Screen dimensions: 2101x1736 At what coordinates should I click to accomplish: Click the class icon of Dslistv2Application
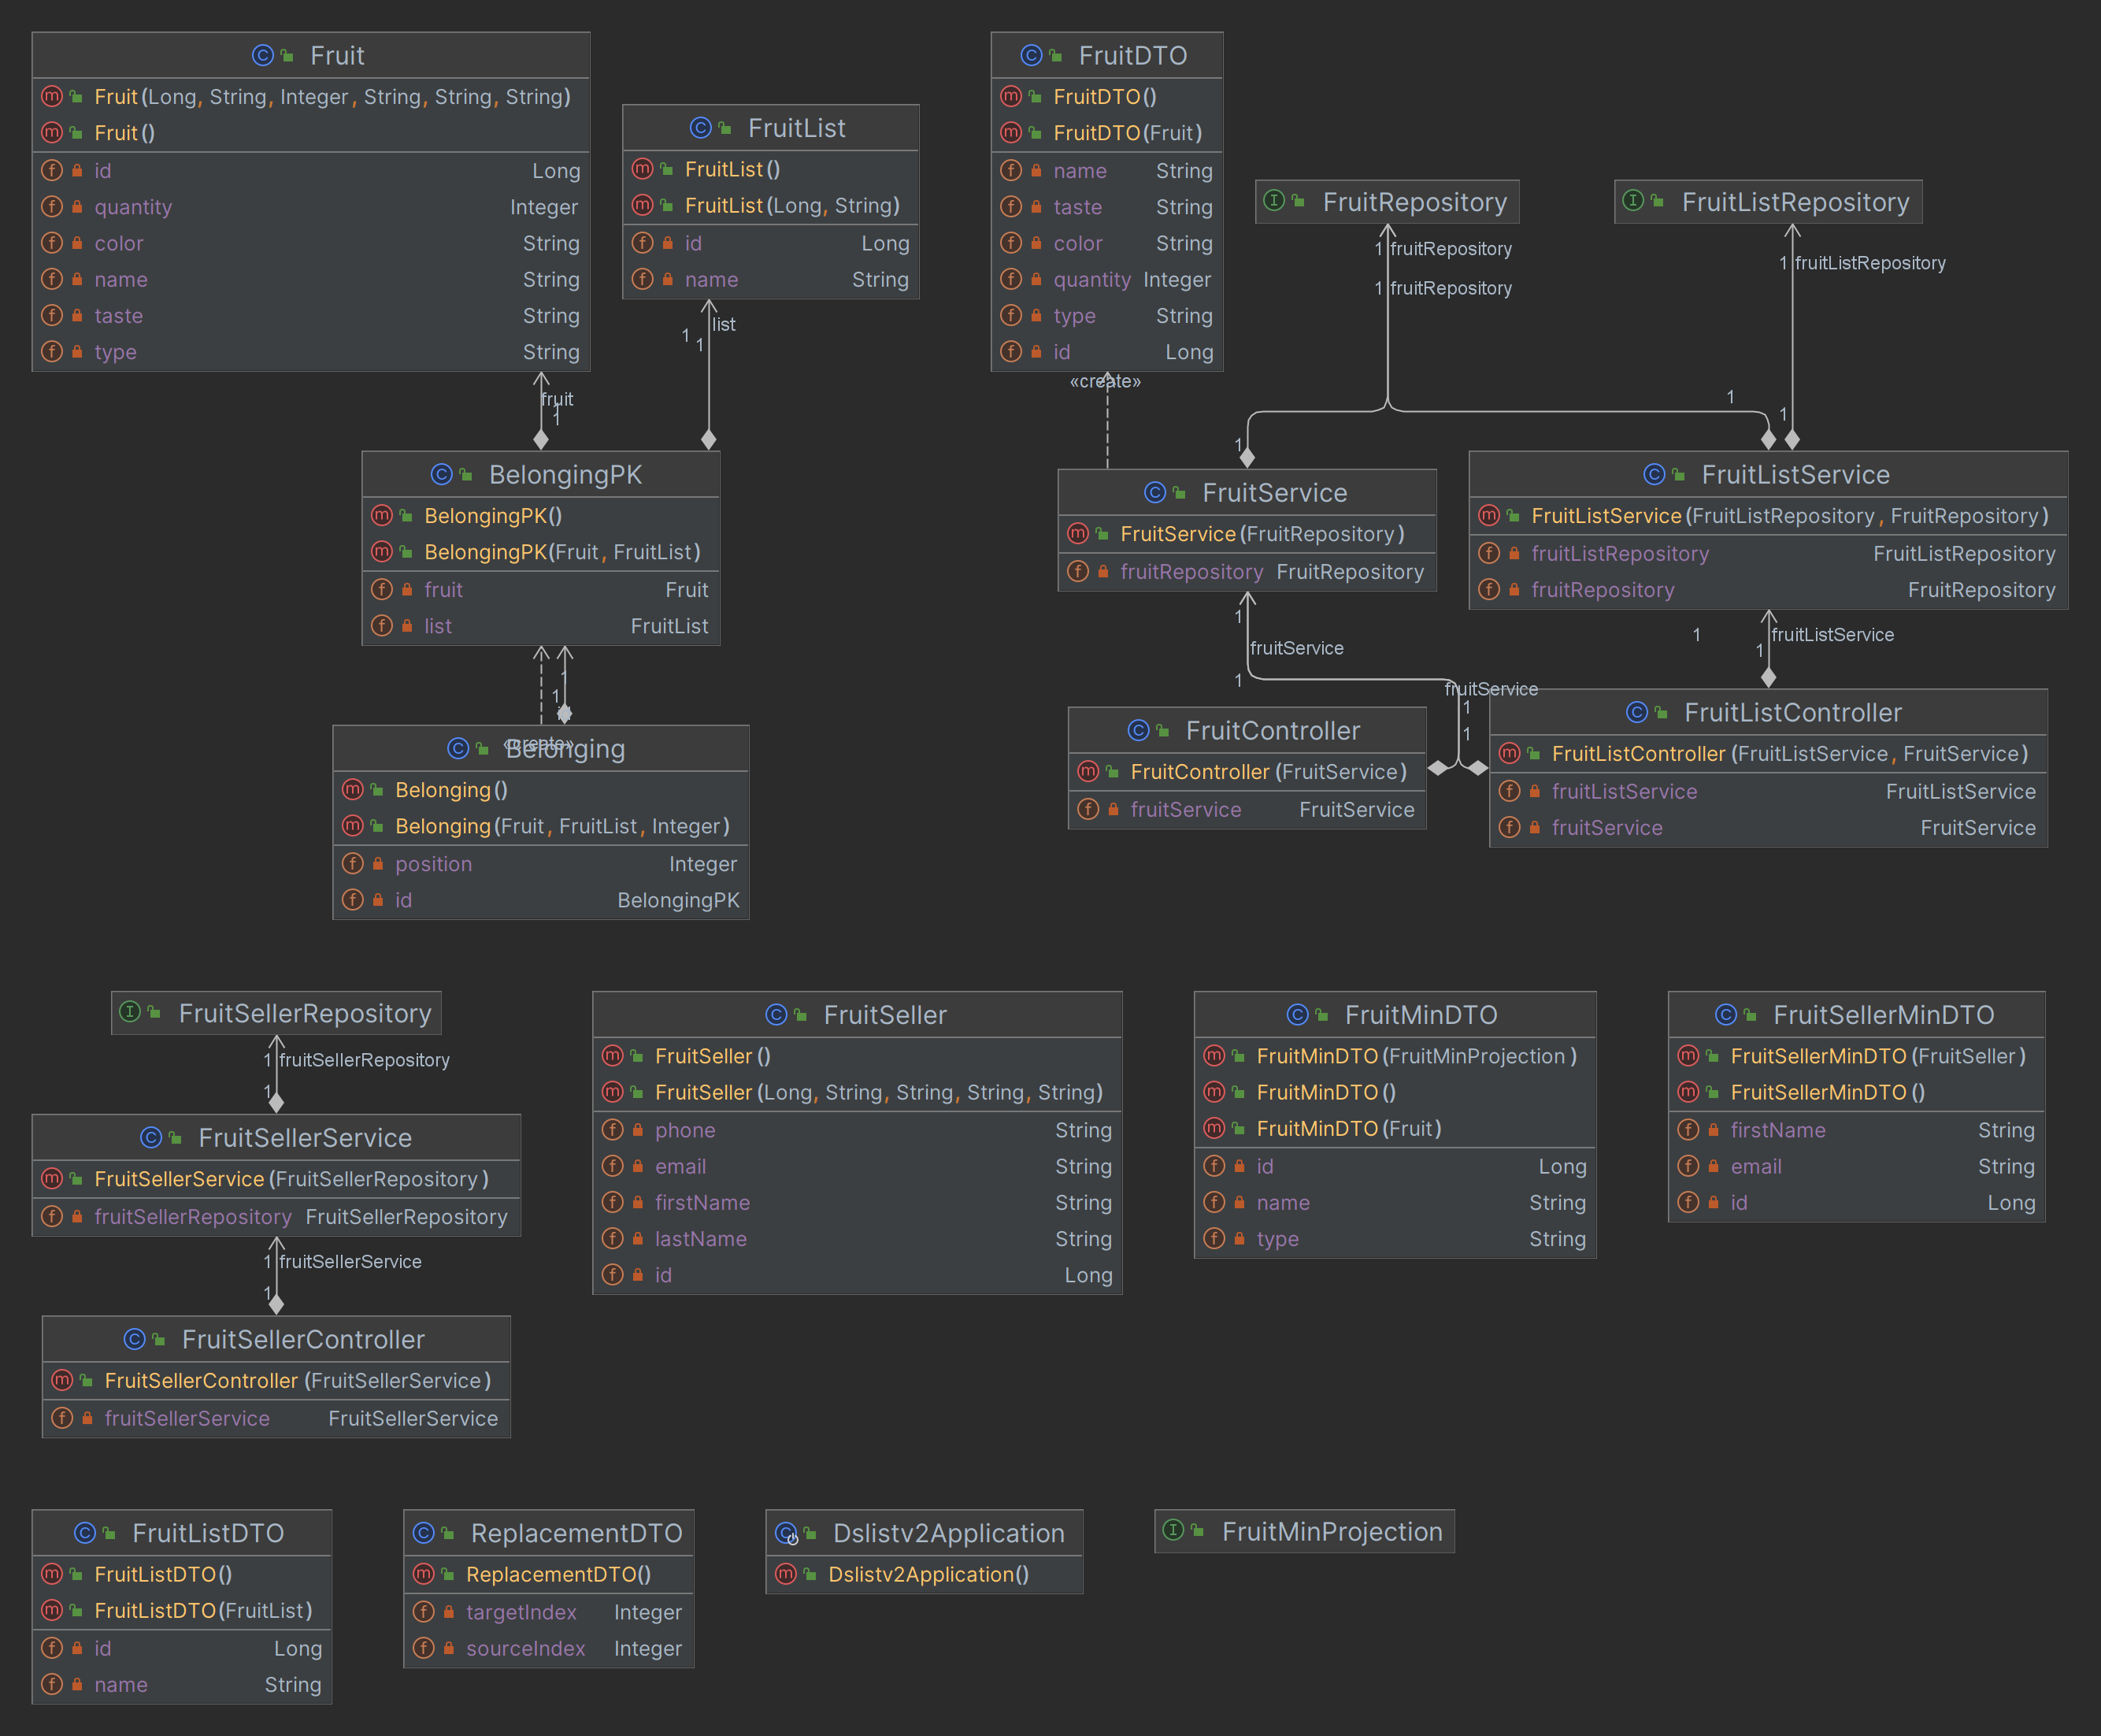pyautogui.click(x=787, y=1533)
